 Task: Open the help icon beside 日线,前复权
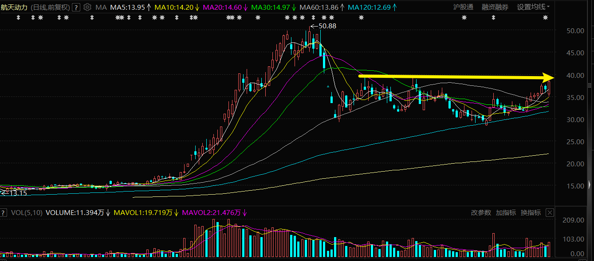click(76, 7)
